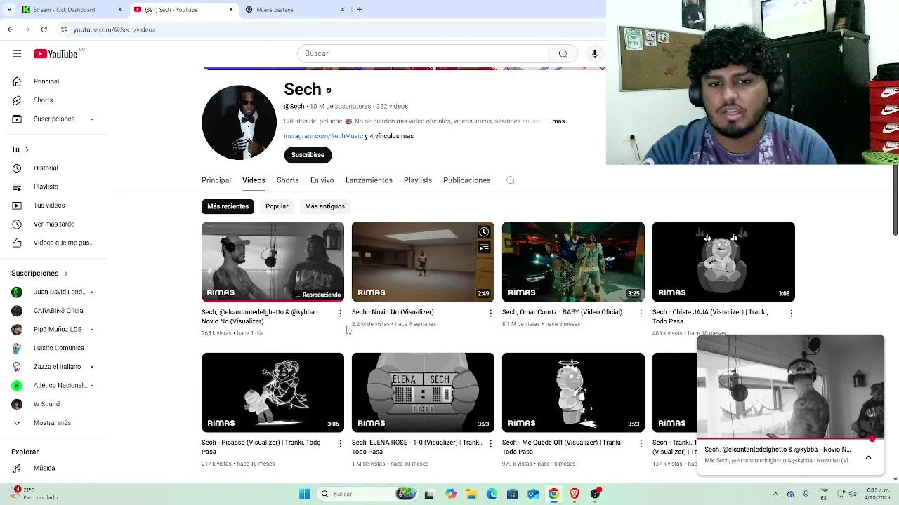This screenshot has height=505, width=899.
Task: Switch to Publicaciones channel tab
Action: tap(467, 180)
